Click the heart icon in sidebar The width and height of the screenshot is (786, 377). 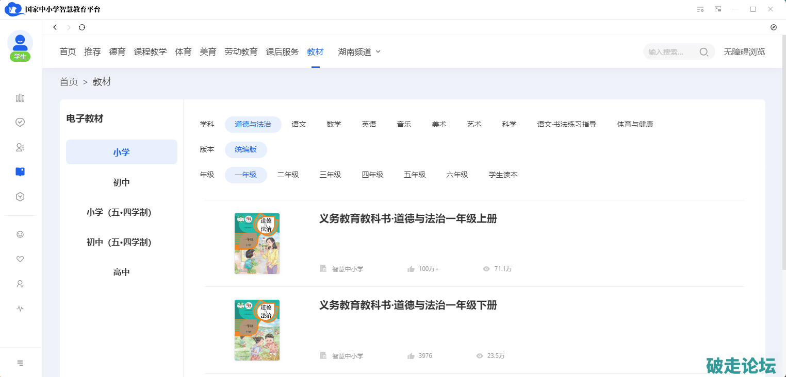[x=20, y=259]
